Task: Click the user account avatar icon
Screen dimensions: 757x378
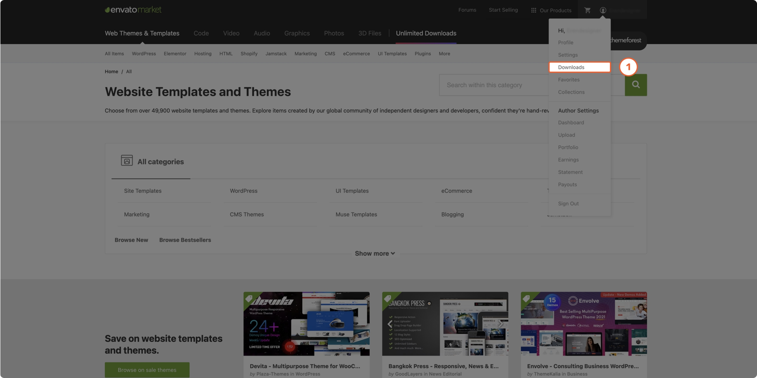Action: tap(603, 10)
